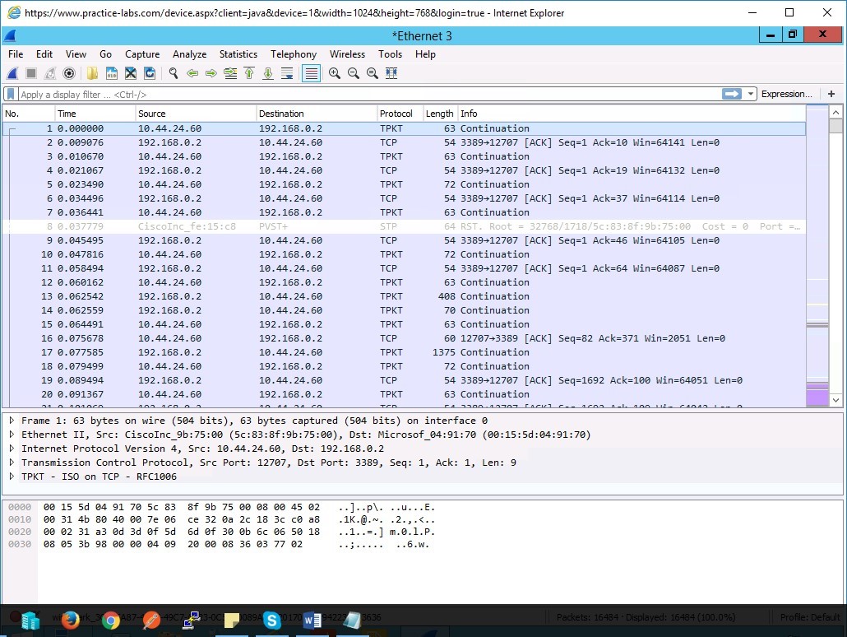This screenshot has height=637, width=847.
Task: Open the File menu
Action: tap(16, 54)
